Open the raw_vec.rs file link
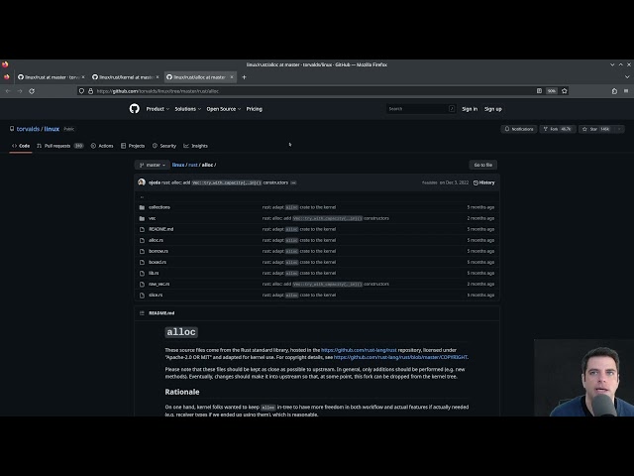 coord(159,284)
